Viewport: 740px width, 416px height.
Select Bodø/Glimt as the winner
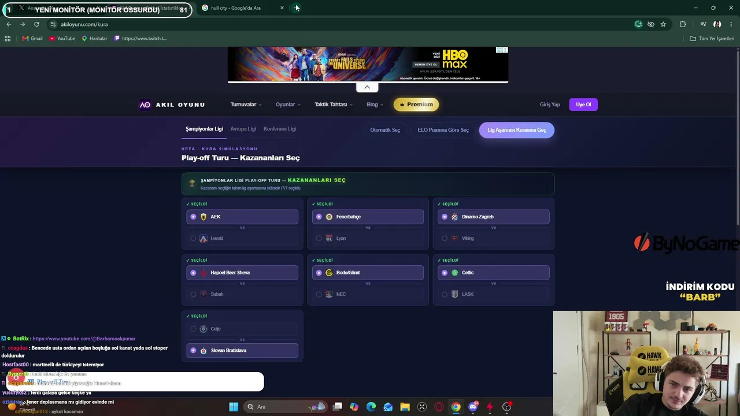(368, 273)
